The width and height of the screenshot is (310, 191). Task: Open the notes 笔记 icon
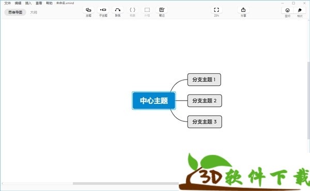162,10
